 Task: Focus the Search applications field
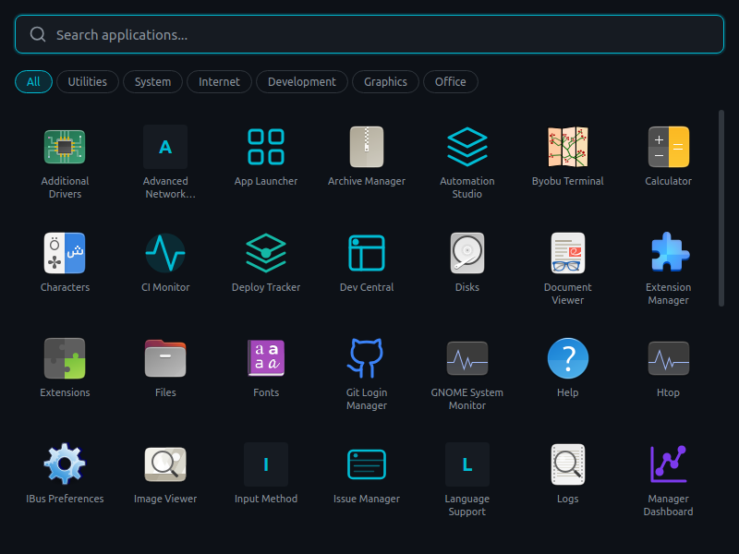pos(369,34)
